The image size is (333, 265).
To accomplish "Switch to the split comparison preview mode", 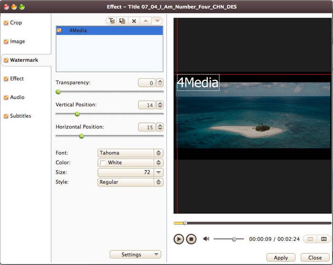I will coord(324,239).
